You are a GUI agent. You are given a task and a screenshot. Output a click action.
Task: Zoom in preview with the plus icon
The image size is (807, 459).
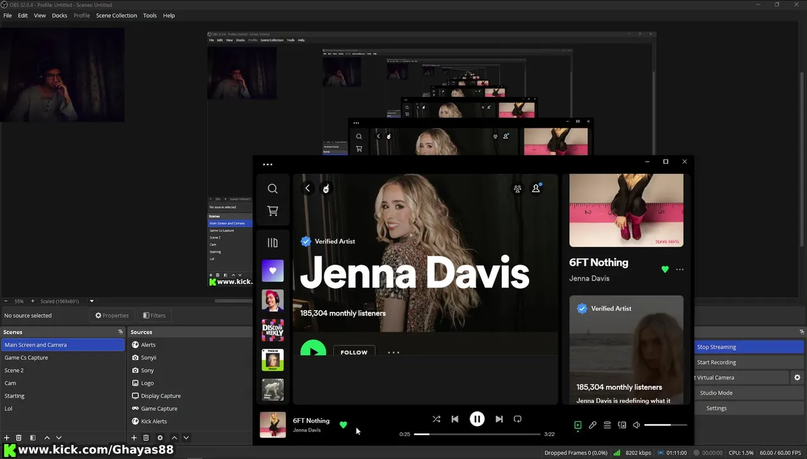coord(33,301)
